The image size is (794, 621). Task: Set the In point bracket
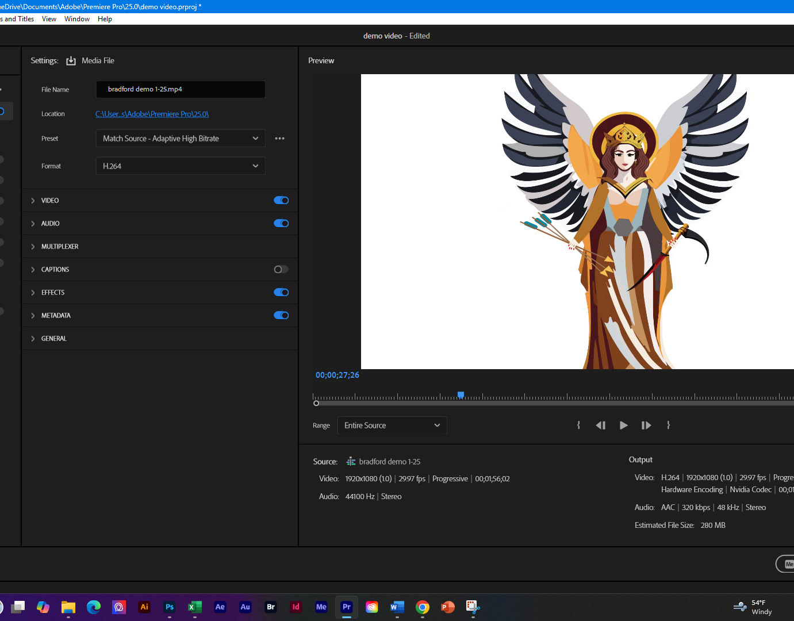tap(578, 425)
